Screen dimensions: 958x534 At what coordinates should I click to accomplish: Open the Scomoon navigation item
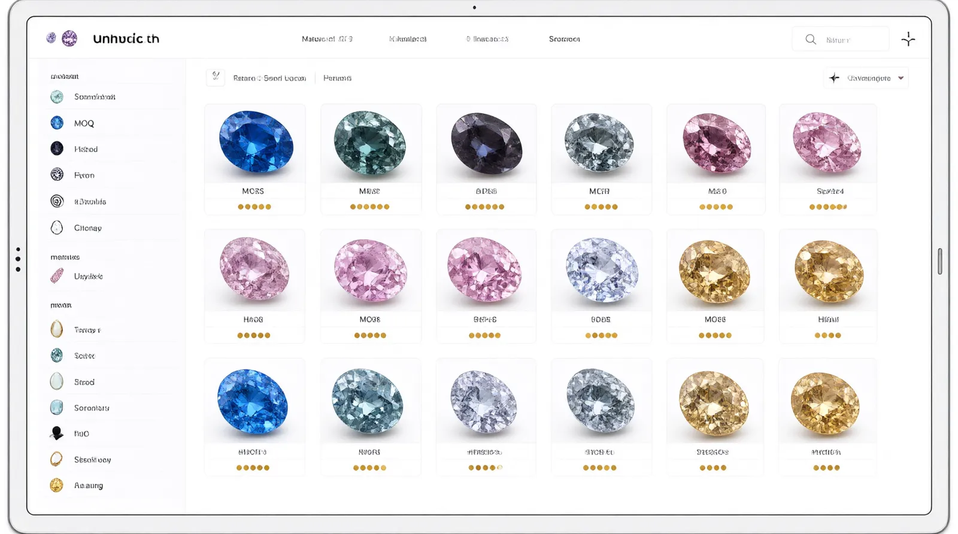coord(565,39)
